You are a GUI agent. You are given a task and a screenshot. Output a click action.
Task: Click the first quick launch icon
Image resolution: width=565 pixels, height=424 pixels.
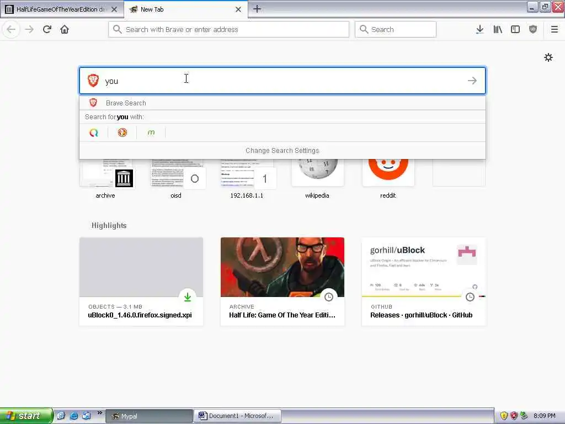pos(61,416)
